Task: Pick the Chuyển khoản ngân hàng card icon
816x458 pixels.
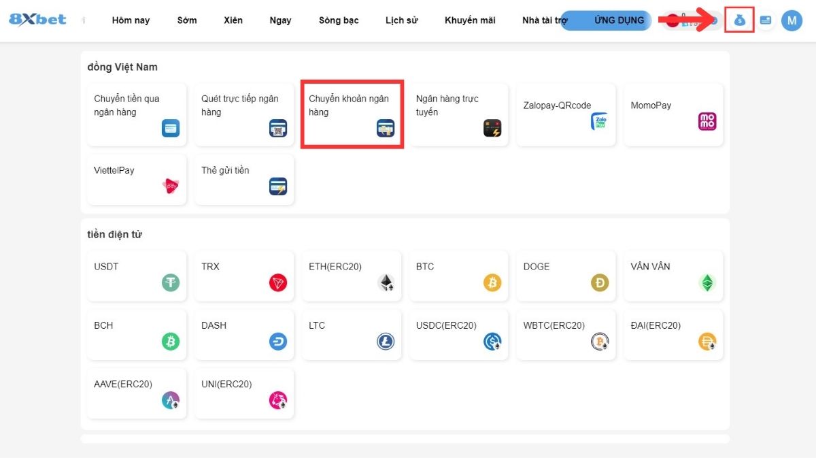Action: pyautogui.click(x=386, y=128)
